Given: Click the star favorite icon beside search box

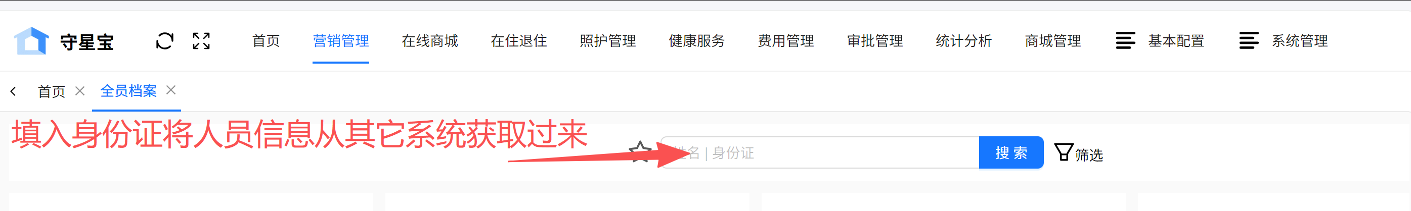Looking at the screenshot, I should (640, 152).
